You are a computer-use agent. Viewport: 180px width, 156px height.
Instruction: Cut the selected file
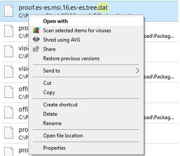tap(47, 83)
